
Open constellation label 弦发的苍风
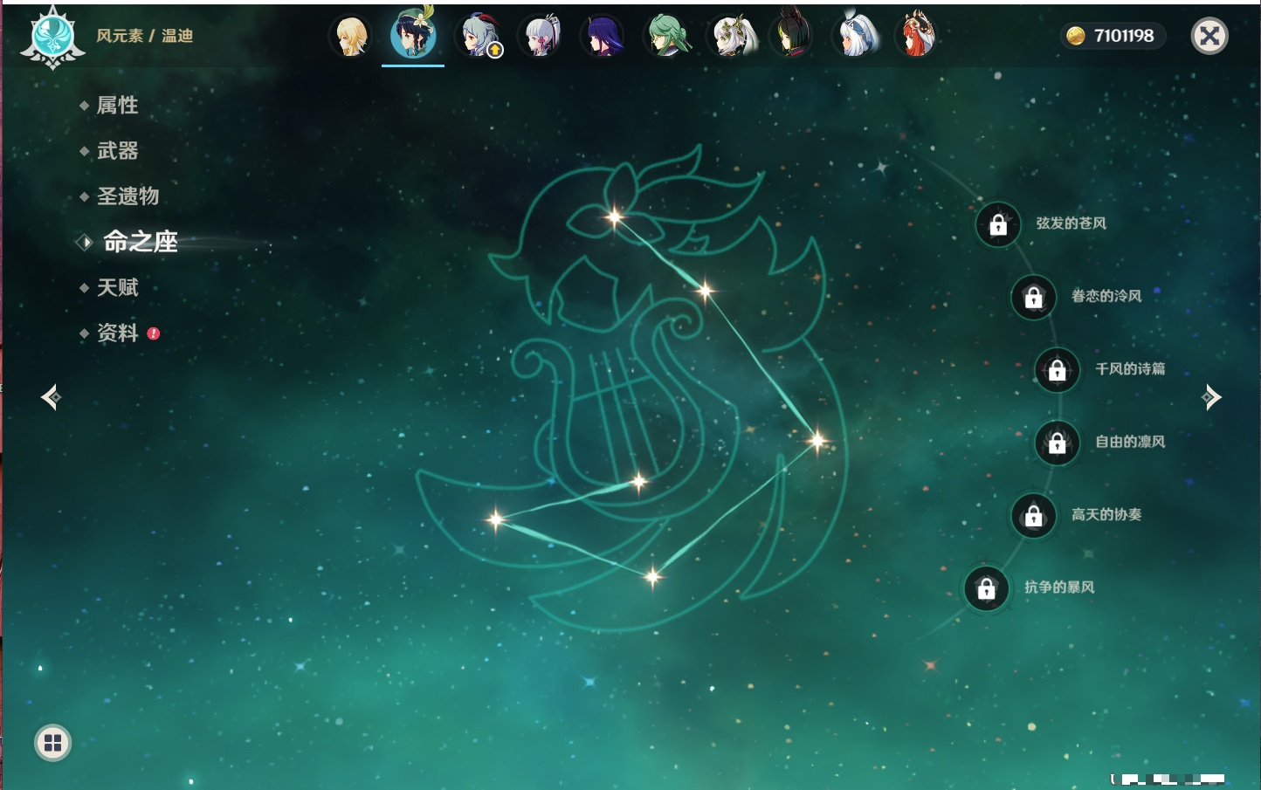click(x=1072, y=223)
